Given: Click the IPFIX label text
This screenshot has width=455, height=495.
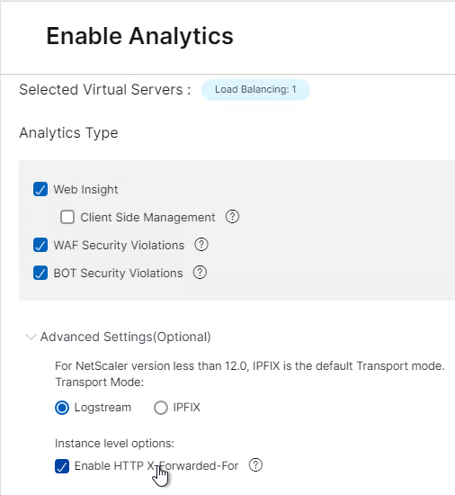Looking at the screenshot, I should pyautogui.click(x=187, y=407).
